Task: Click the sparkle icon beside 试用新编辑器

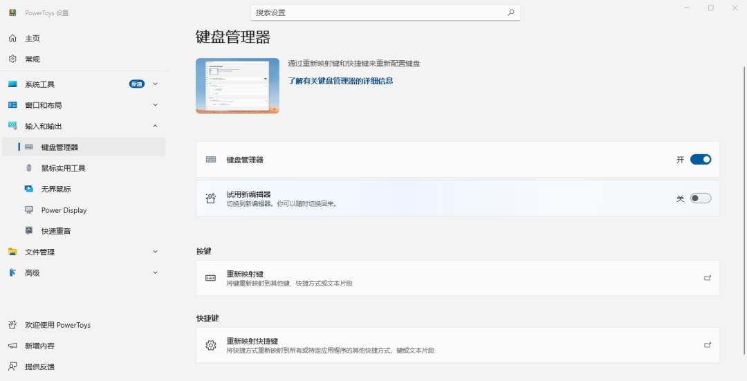Action: (211, 198)
